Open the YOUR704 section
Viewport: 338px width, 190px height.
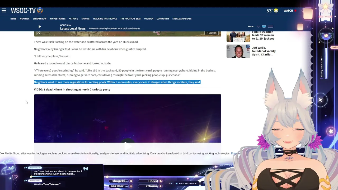[x=149, y=19]
